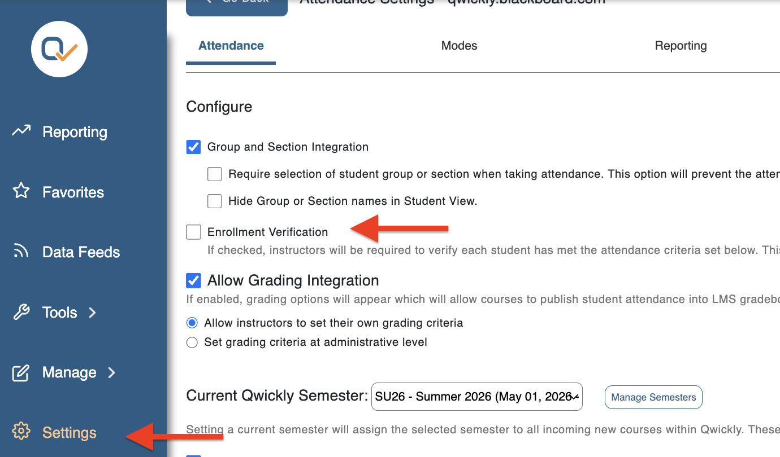Open Reporting via the trend line icon

[x=21, y=131]
